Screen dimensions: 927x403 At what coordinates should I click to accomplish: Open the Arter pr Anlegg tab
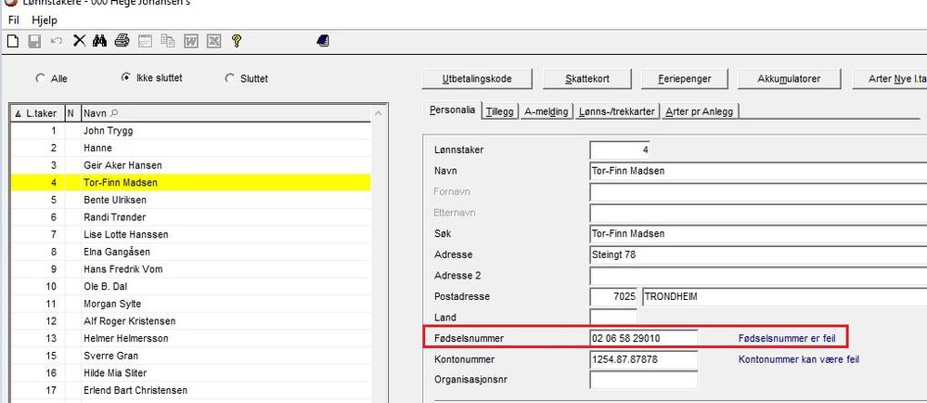pos(700,111)
